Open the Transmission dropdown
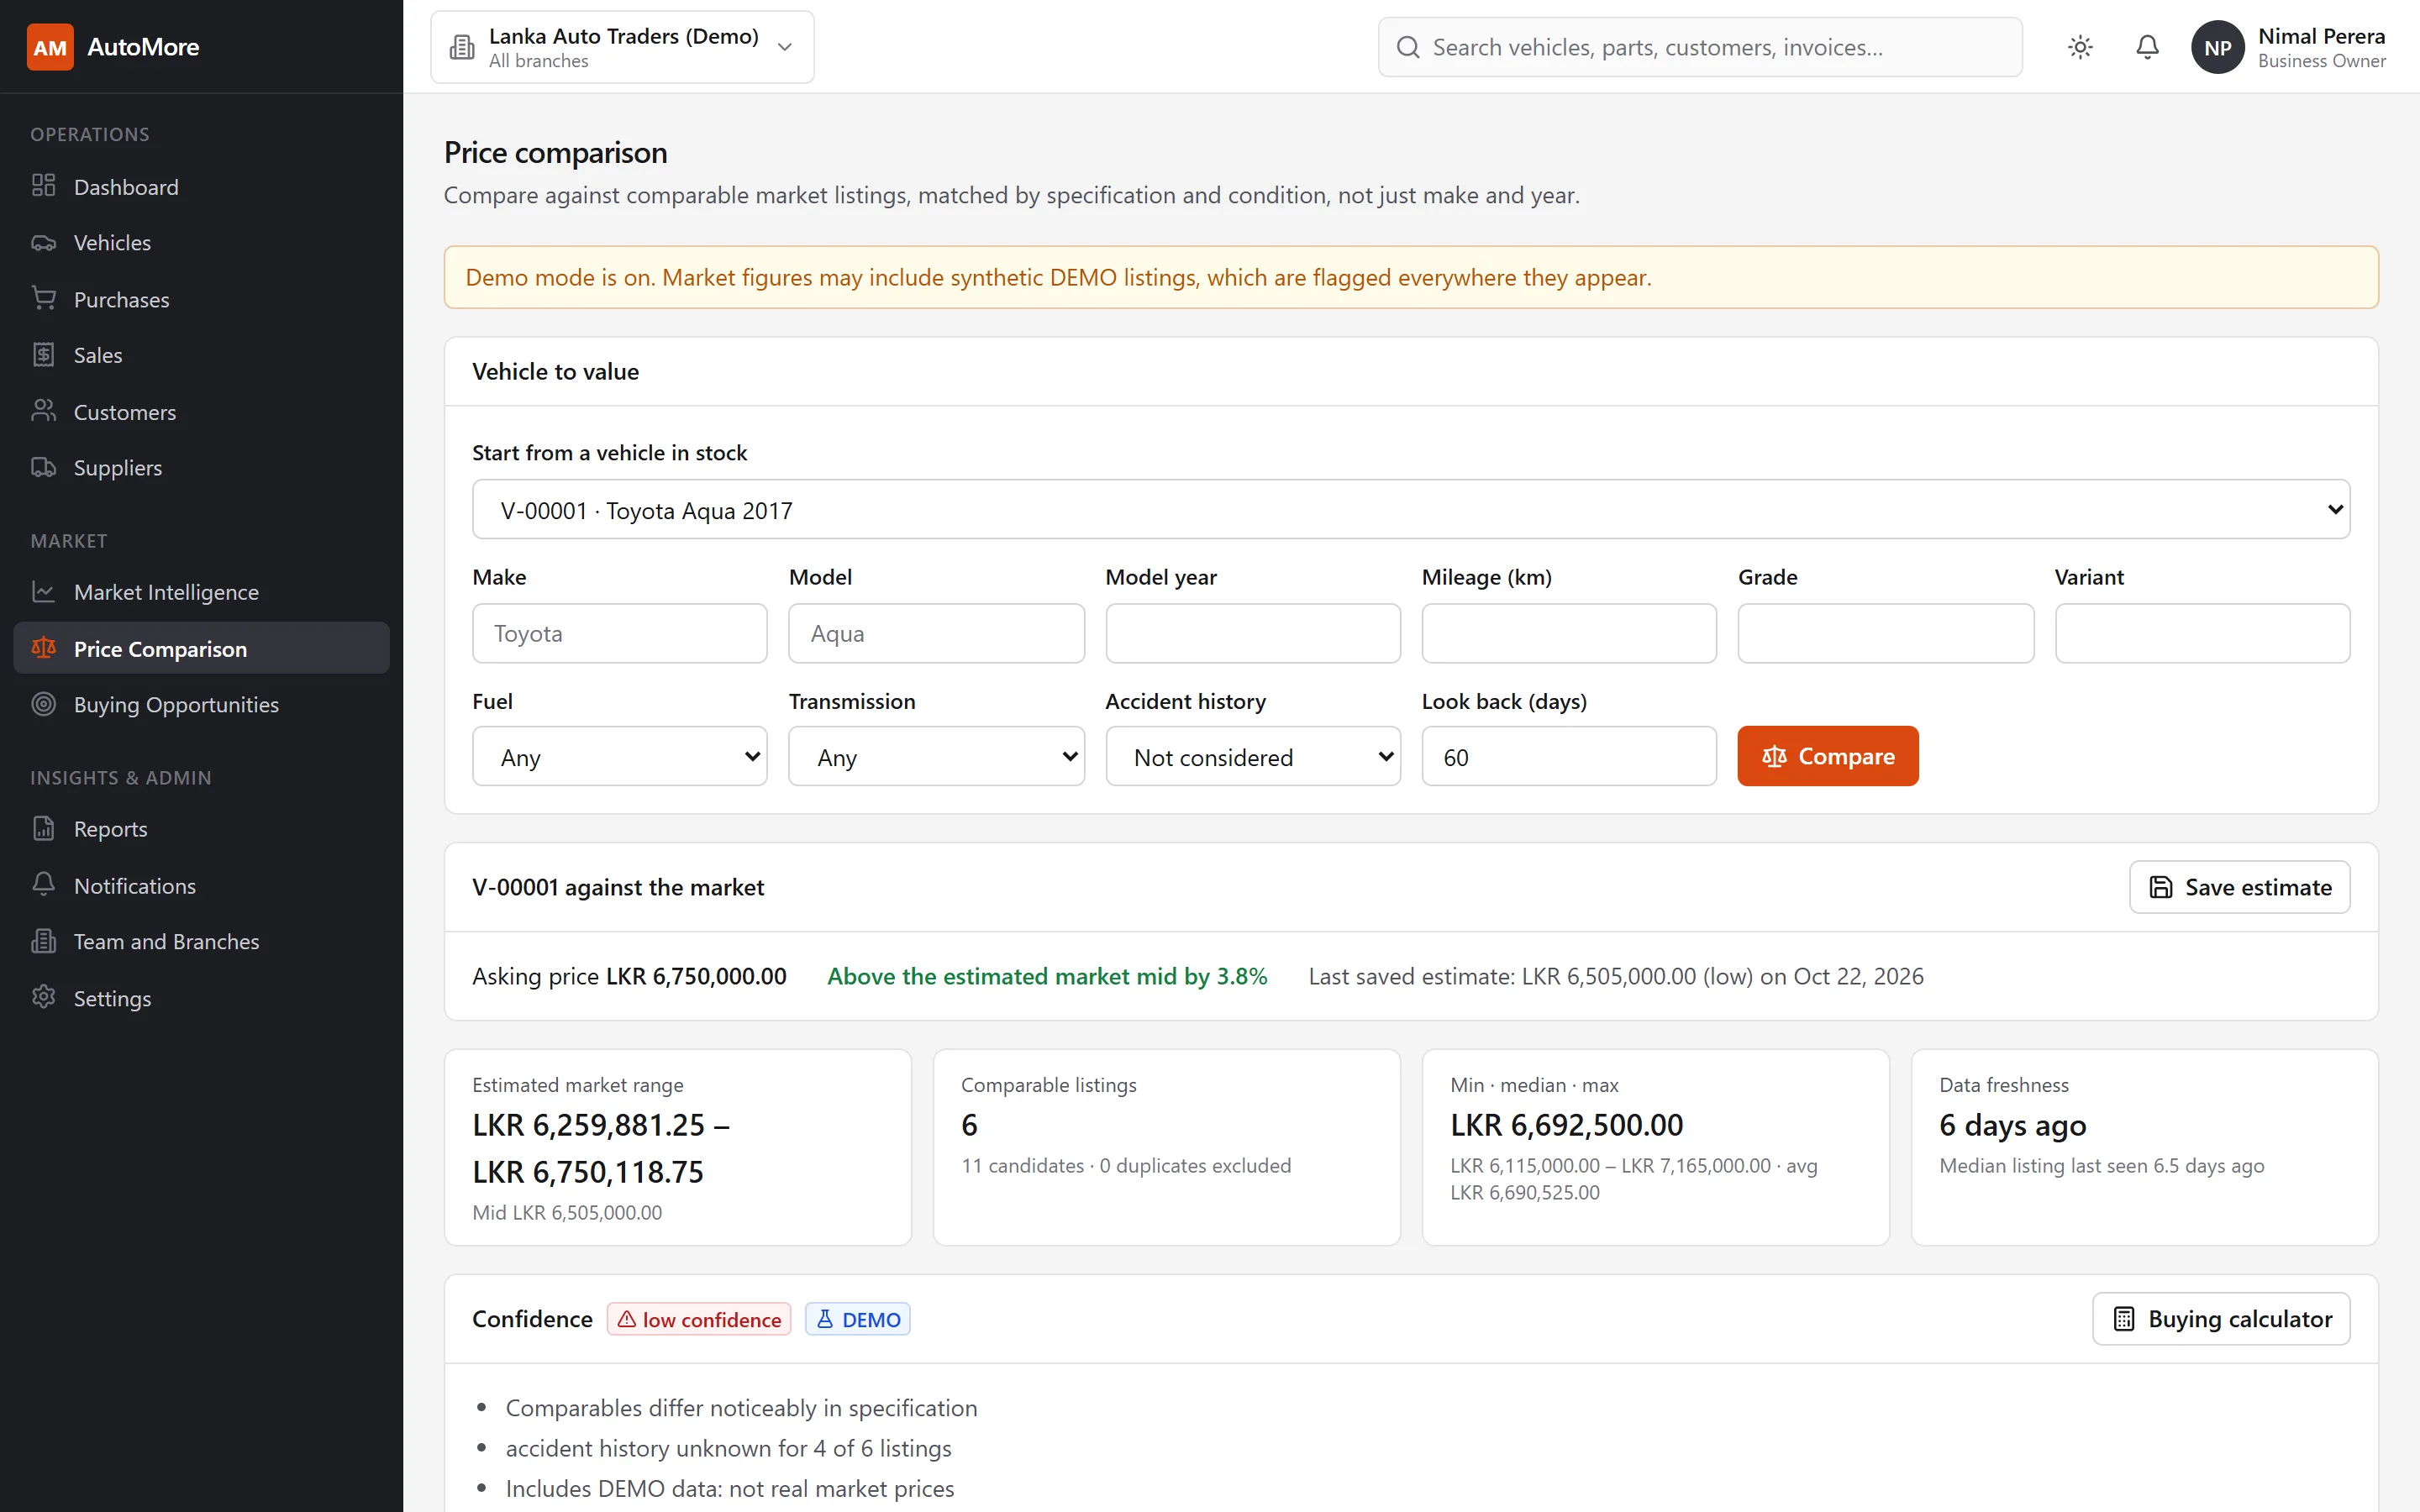The width and height of the screenshot is (2420, 1512). [936, 757]
